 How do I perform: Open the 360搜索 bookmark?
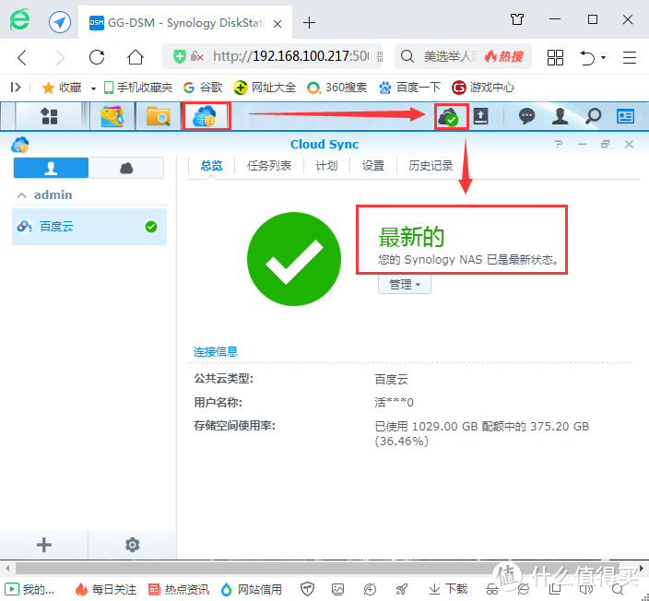pos(336,88)
